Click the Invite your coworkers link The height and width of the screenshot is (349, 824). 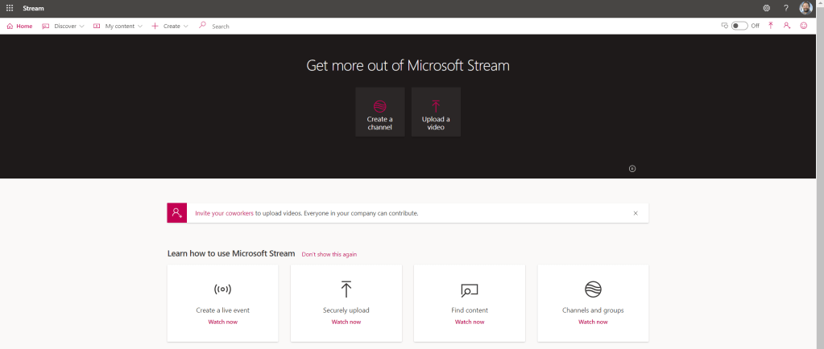coord(224,213)
